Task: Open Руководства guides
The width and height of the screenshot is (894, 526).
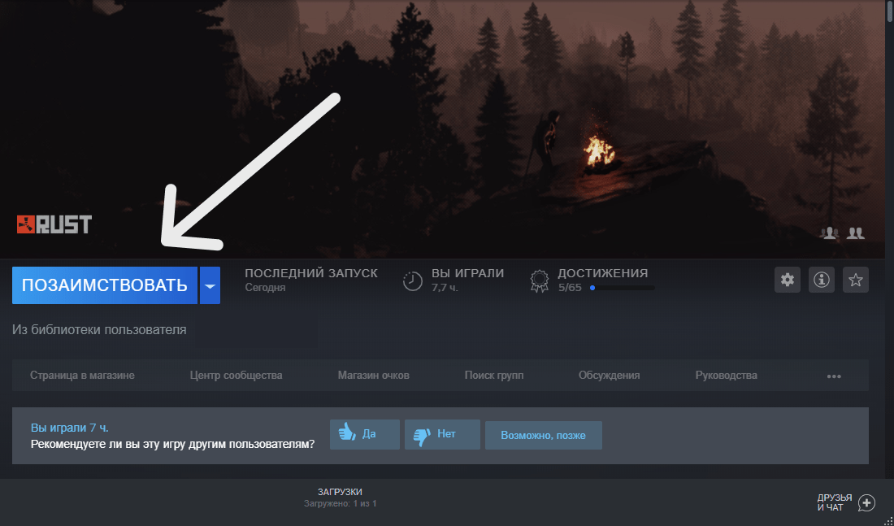Action: coord(727,376)
